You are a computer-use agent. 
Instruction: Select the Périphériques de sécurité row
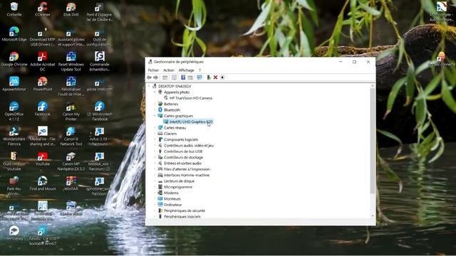(x=181, y=210)
